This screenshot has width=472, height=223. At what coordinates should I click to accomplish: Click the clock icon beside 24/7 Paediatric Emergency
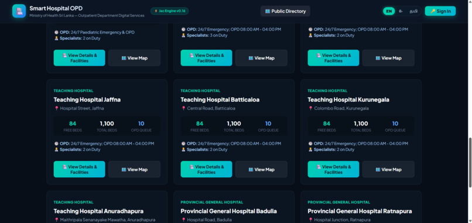click(x=56, y=33)
